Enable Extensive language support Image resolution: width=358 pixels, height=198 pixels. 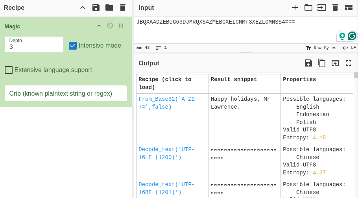pyautogui.click(x=9, y=70)
